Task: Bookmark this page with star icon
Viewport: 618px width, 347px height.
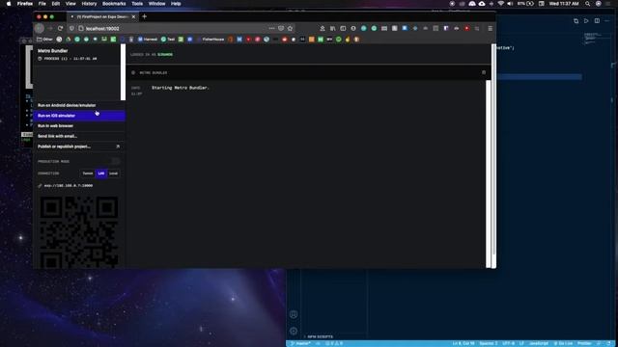Action: coord(290,28)
